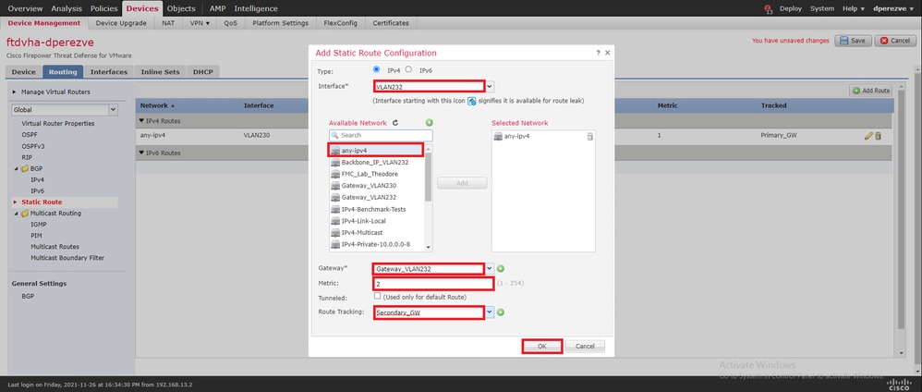The image size is (922, 392).
Task: Refresh the Available Network list
Action: [x=395, y=123]
